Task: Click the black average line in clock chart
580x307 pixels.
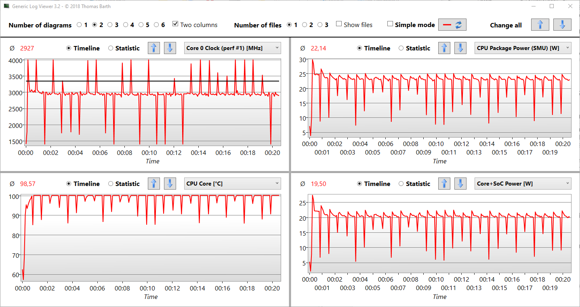Action: pyautogui.click(x=101, y=81)
